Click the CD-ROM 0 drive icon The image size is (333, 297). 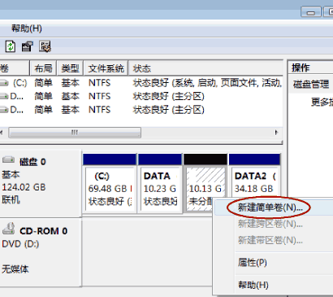coord(9,229)
